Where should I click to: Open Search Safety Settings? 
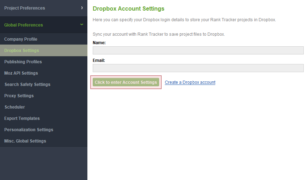coord(44,85)
